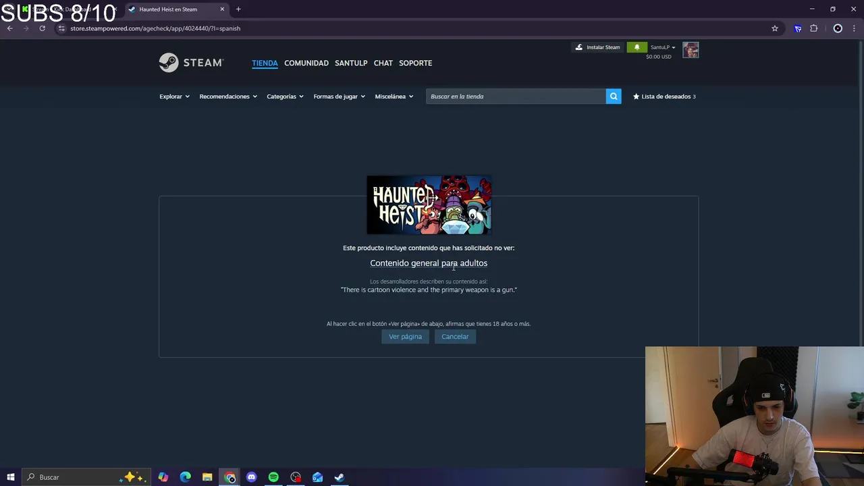Select the COMUNIDAD menu item
Screen dimensions: 864x486
point(306,63)
